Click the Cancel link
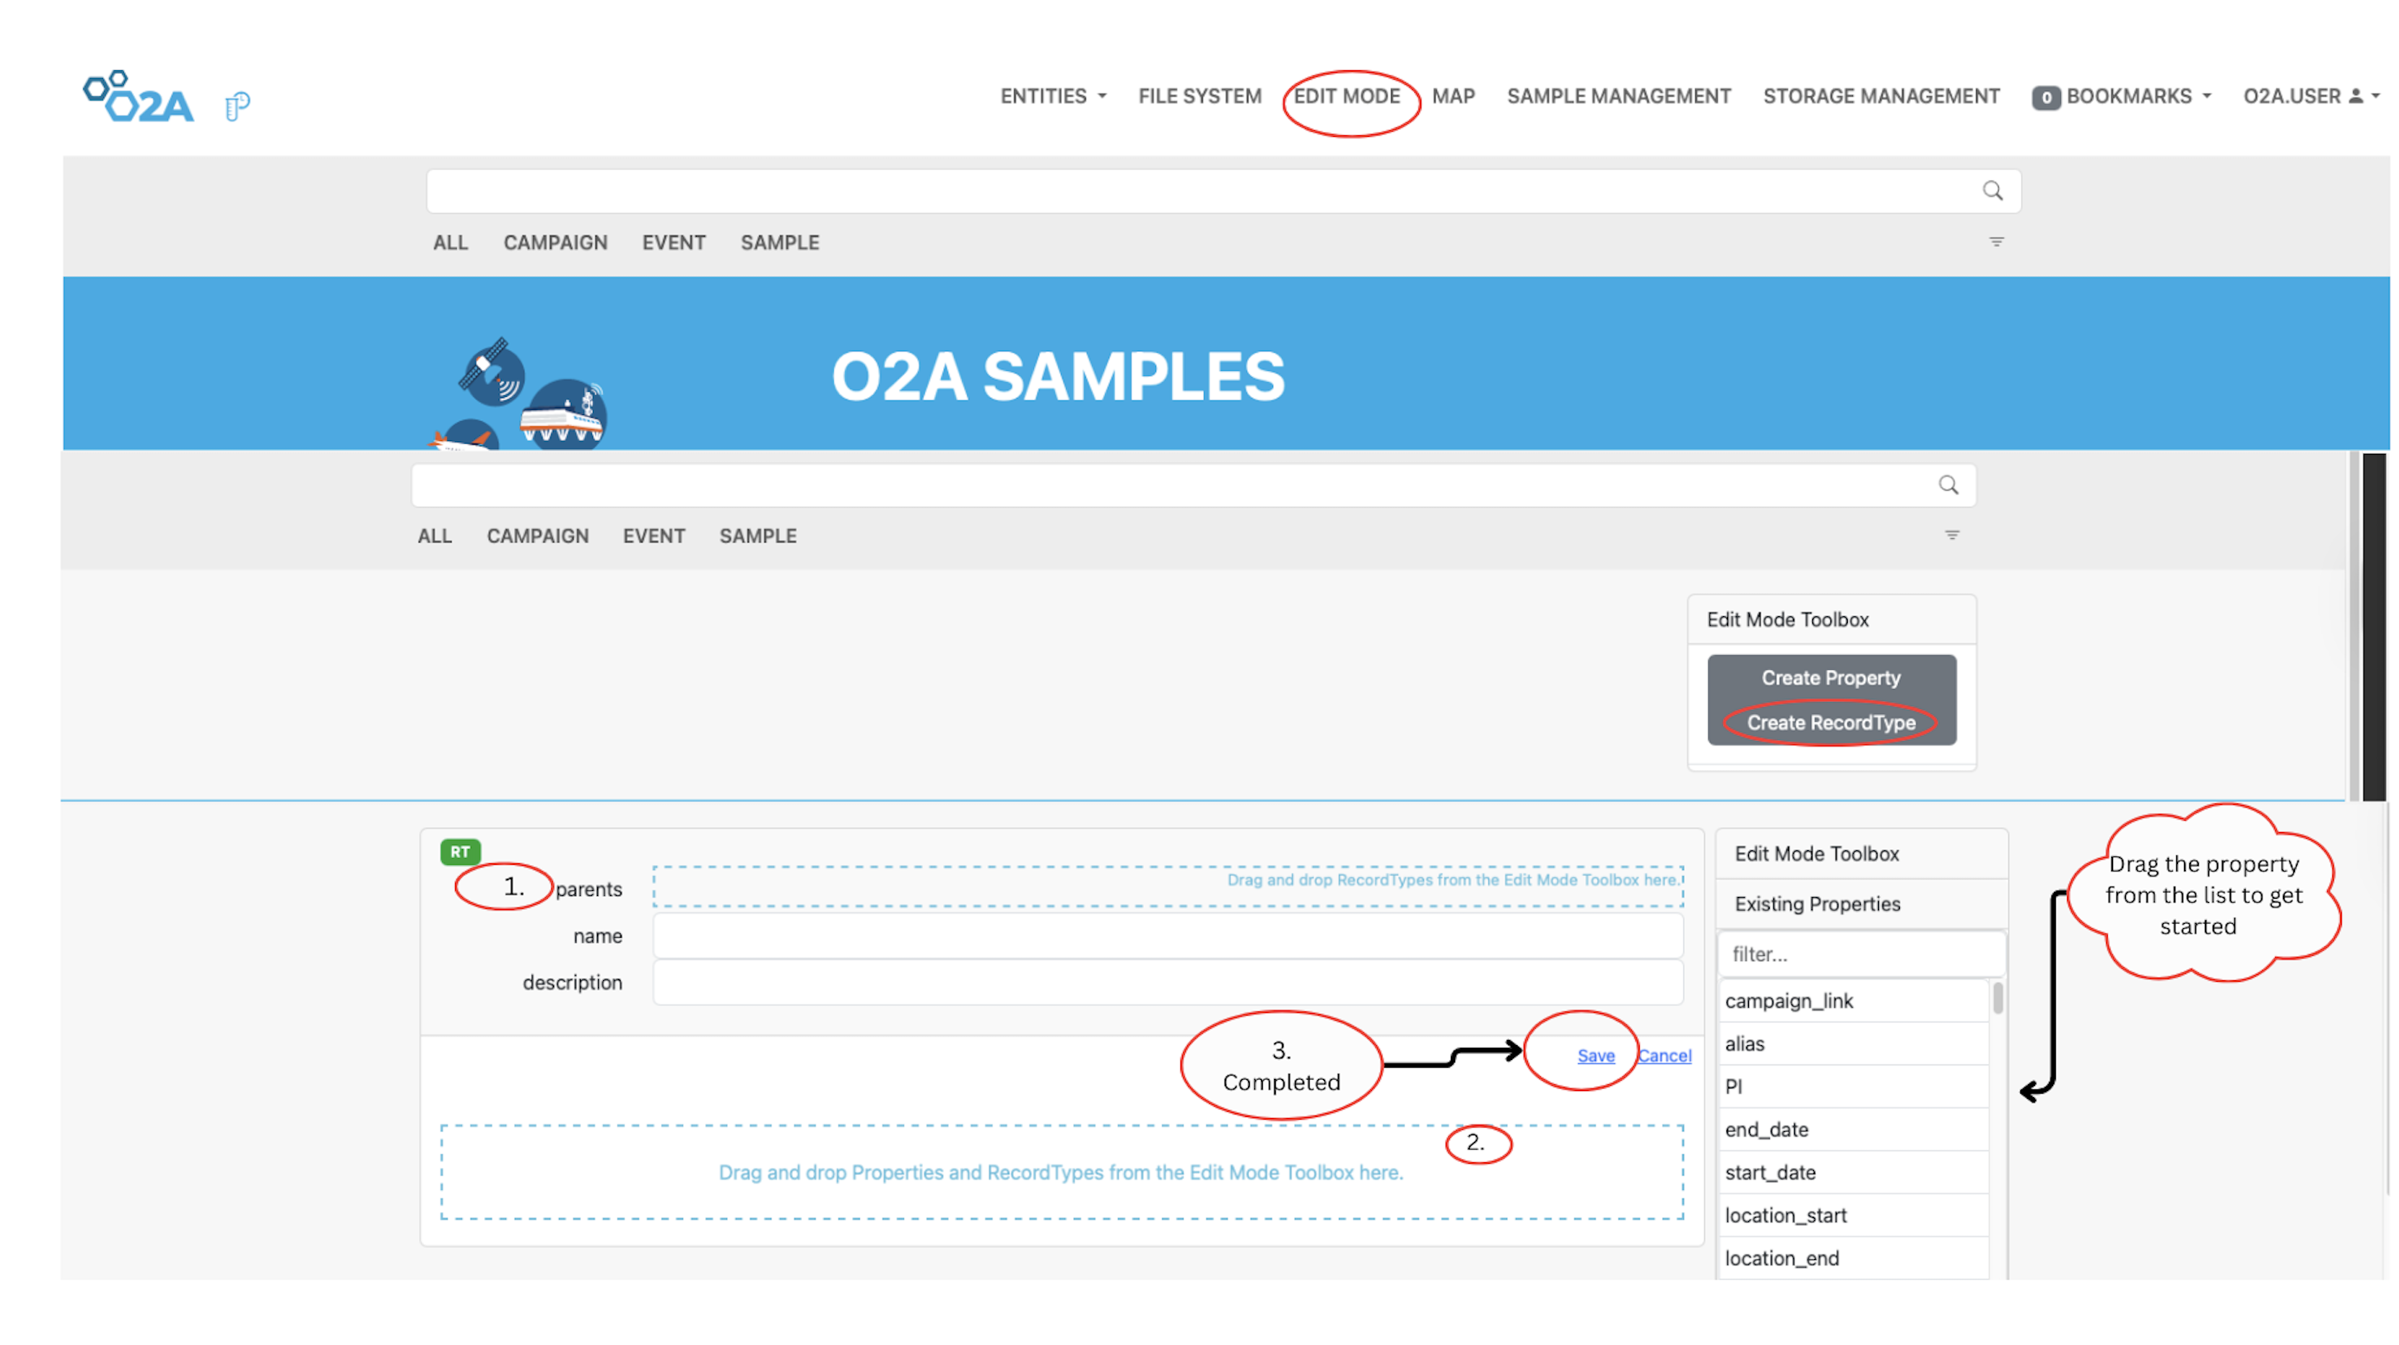This screenshot has width=2399, height=1345. pos(1664,1056)
